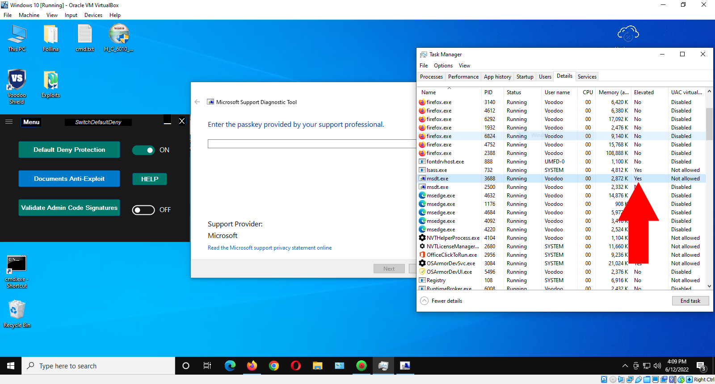
Task: Collapse Task Manager with Fewer details
Action: (x=442, y=301)
